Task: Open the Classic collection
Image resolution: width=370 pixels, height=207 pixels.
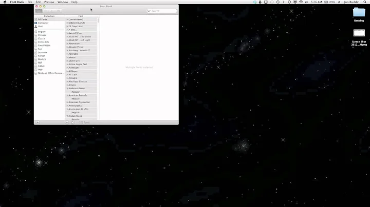Action: point(49,38)
